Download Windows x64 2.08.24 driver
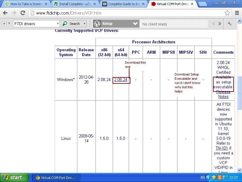The height and width of the screenshot is (182, 242). (x=121, y=79)
